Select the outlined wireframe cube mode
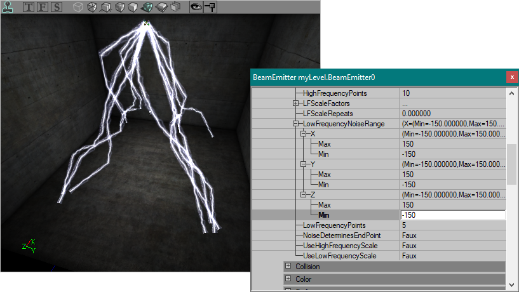This screenshot has height=292, width=519. coord(78,7)
